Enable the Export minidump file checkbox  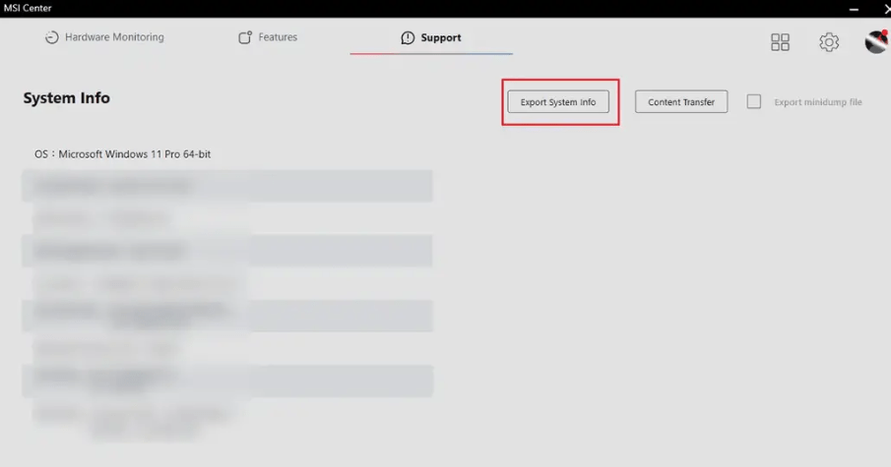pos(754,102)
